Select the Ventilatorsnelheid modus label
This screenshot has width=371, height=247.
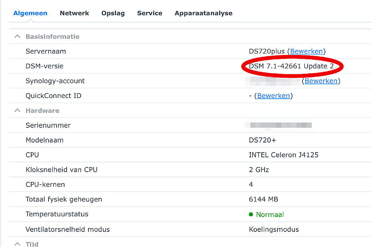pyautogui.click(x=68, y=230)
